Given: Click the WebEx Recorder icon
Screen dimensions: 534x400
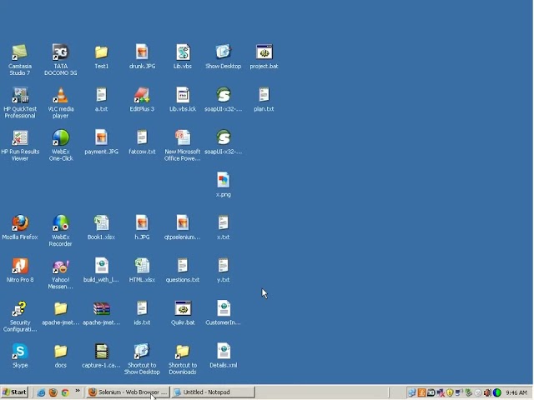Looking at the screenshot, I should (x=61, y=223).
